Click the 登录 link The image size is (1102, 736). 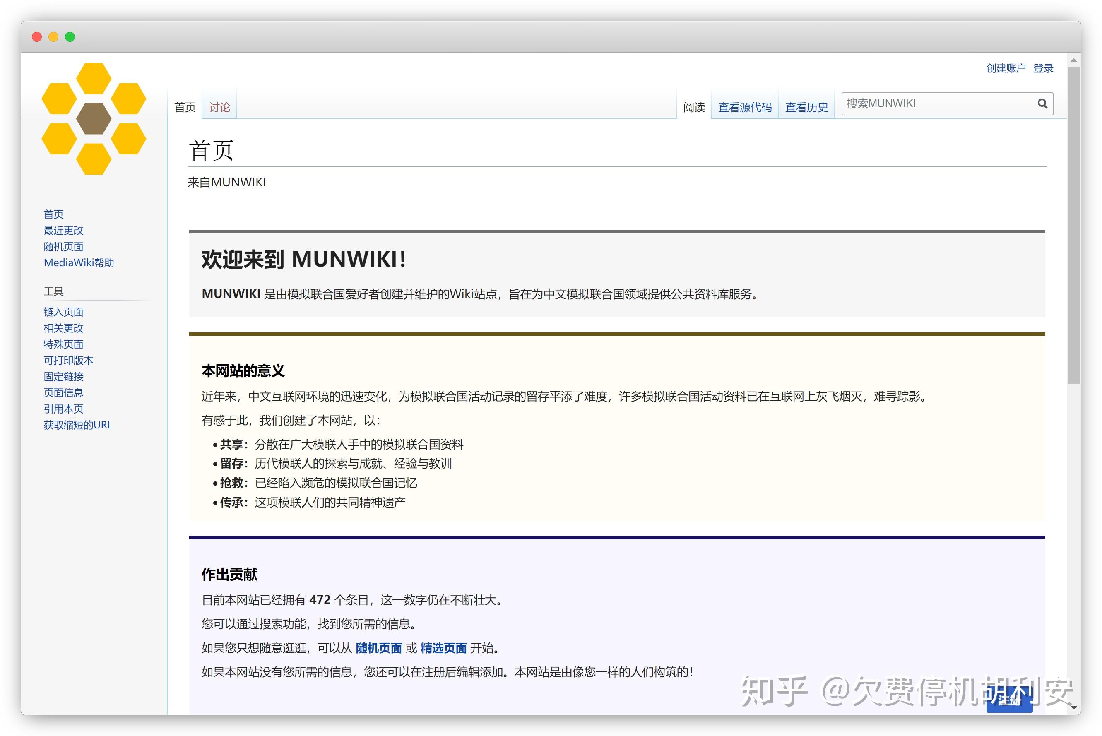(x=1043, y=69)
